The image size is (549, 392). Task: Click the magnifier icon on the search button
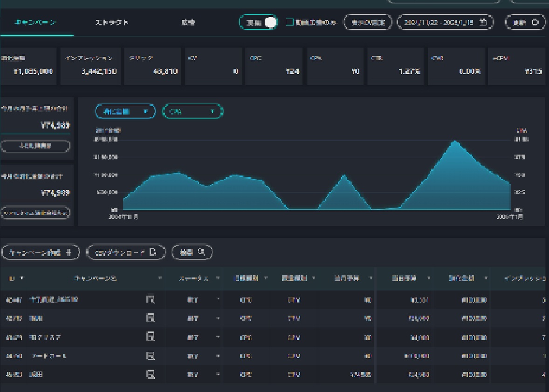(201, 252)
